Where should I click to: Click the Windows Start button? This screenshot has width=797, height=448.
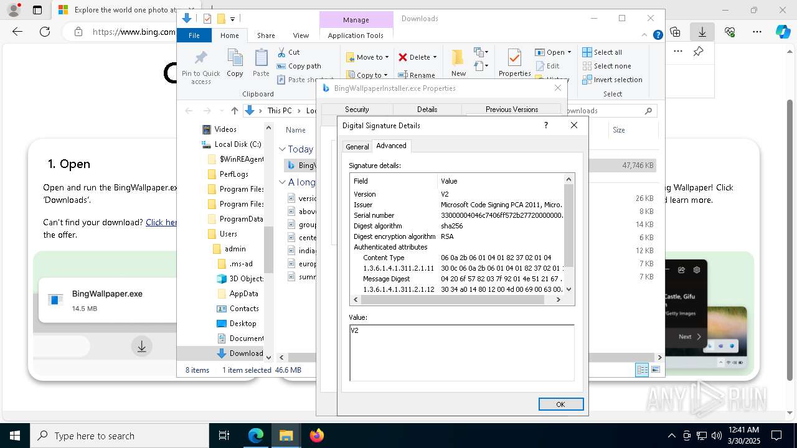[15, 436]
